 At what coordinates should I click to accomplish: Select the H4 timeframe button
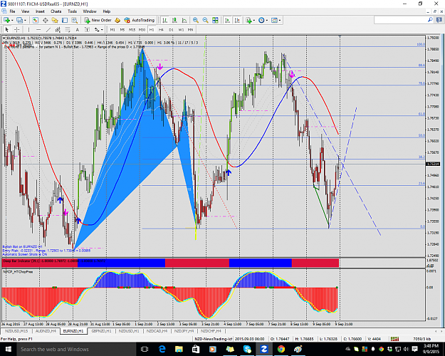coord(161,29)
